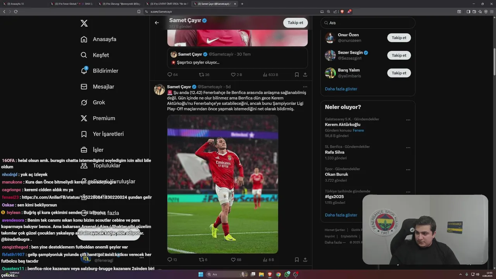Go to Anasayfa home page

point(98,39)
